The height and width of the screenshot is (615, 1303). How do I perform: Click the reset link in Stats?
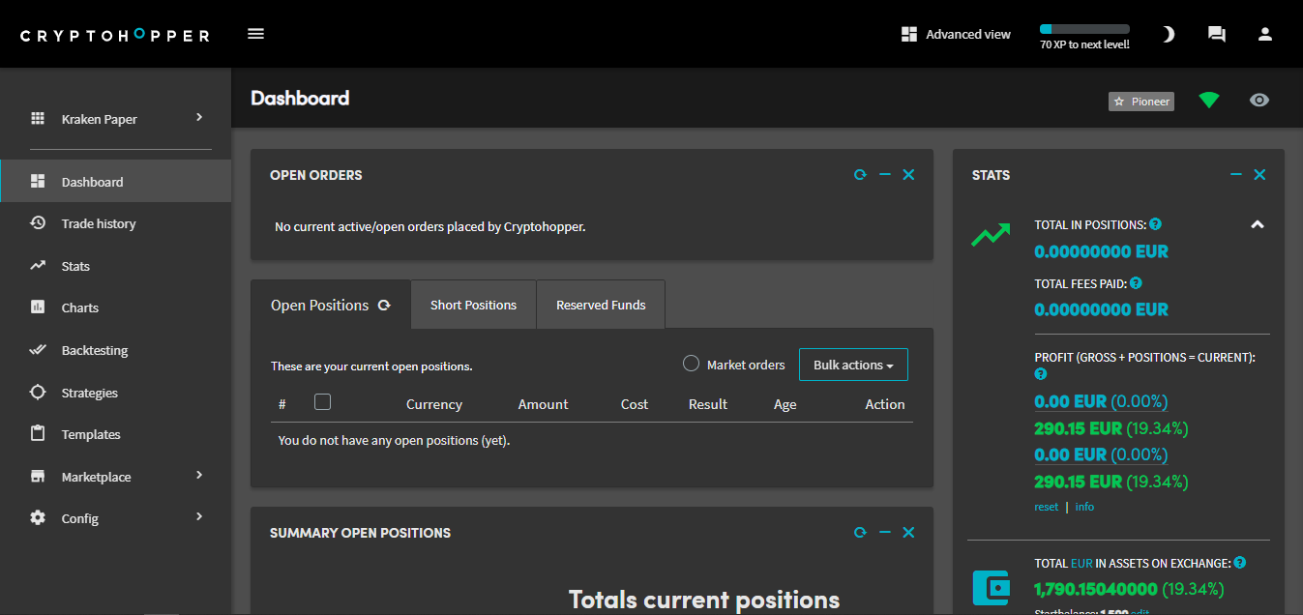point(1047,507)
